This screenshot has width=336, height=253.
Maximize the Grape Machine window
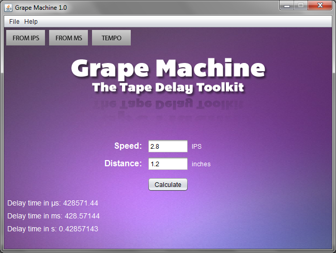(x=301, y=6)
